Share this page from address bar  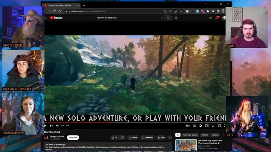tap(176, 11)
